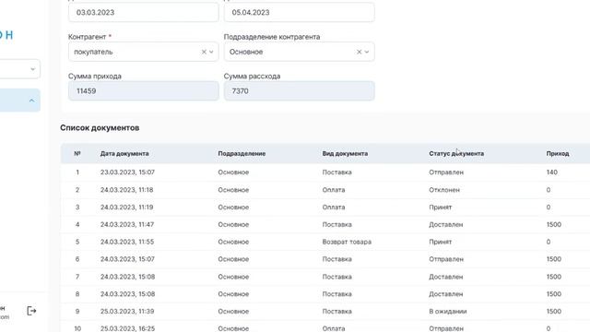
Task: Open the Контрагент dropdown arrow
Action: tap(211, 52)
